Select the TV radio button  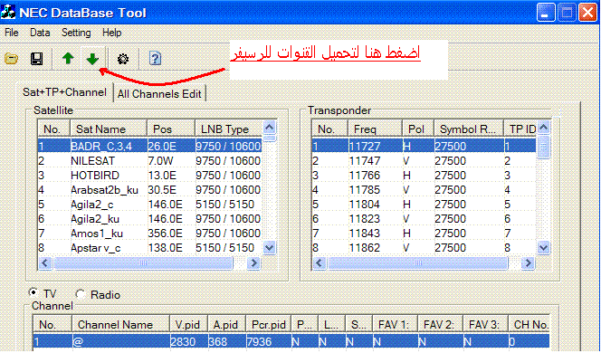(x=33, y=293)
